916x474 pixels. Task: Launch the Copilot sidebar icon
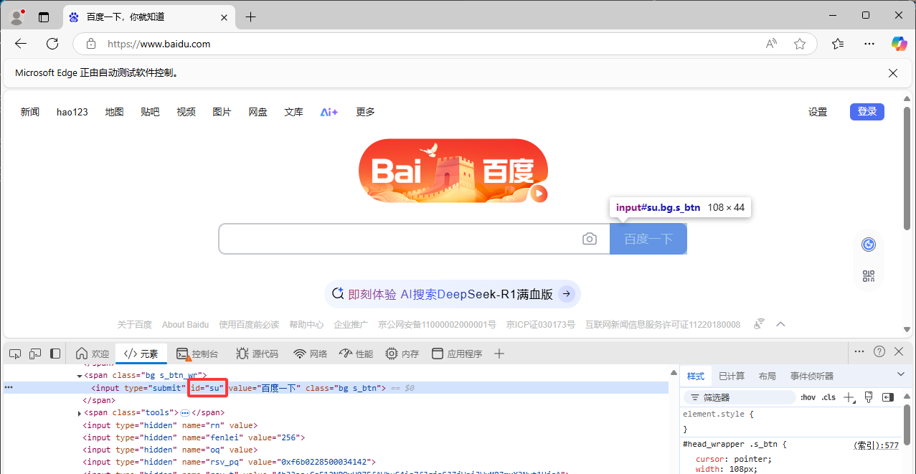[899, 44]
